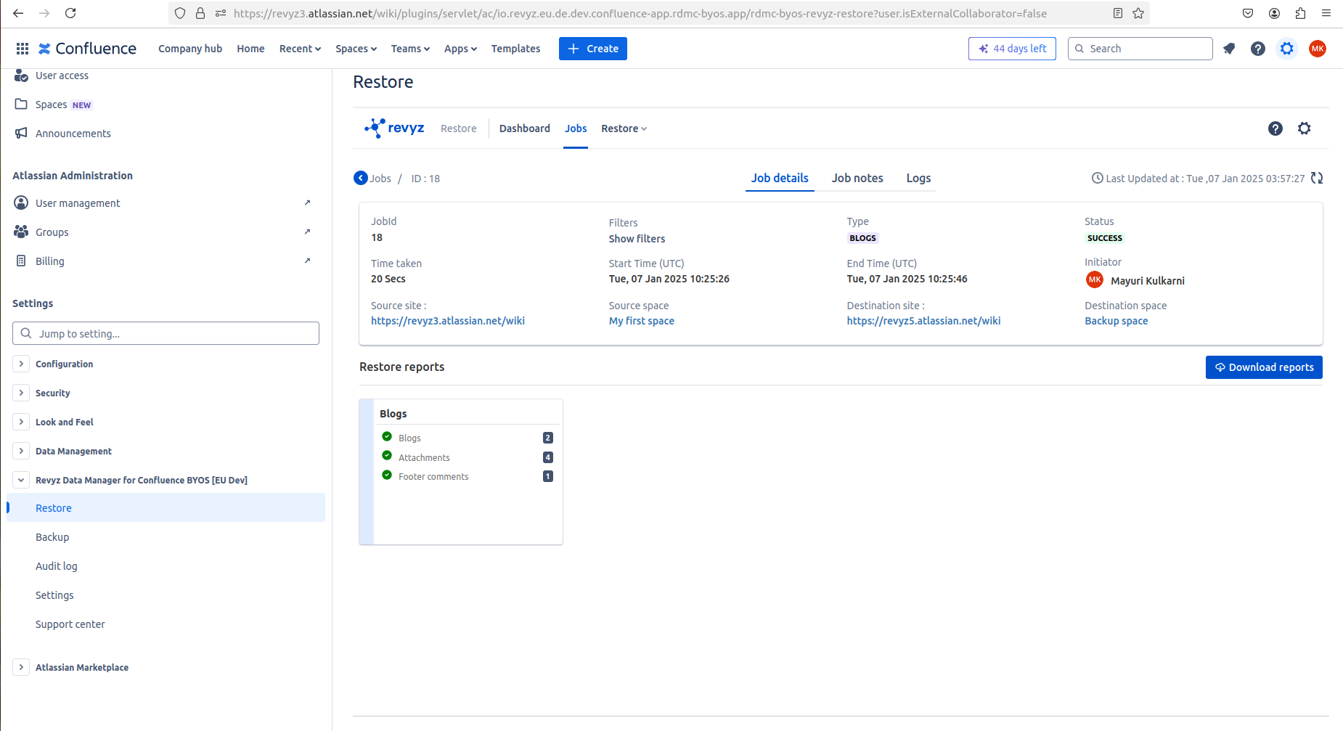Open Audit log in the sidebar
This screenshot has height=731, width=1343.
click(166, 566)
